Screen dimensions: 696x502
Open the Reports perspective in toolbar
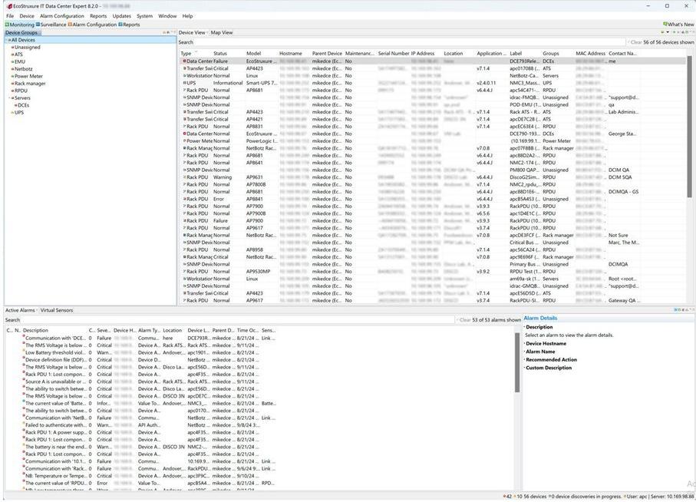(x=130, y=25)
